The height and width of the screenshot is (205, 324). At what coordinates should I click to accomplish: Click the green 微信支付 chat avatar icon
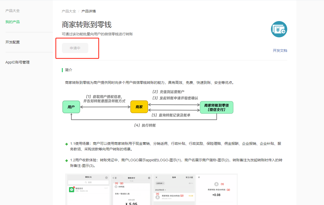click(x=72, y=190)
